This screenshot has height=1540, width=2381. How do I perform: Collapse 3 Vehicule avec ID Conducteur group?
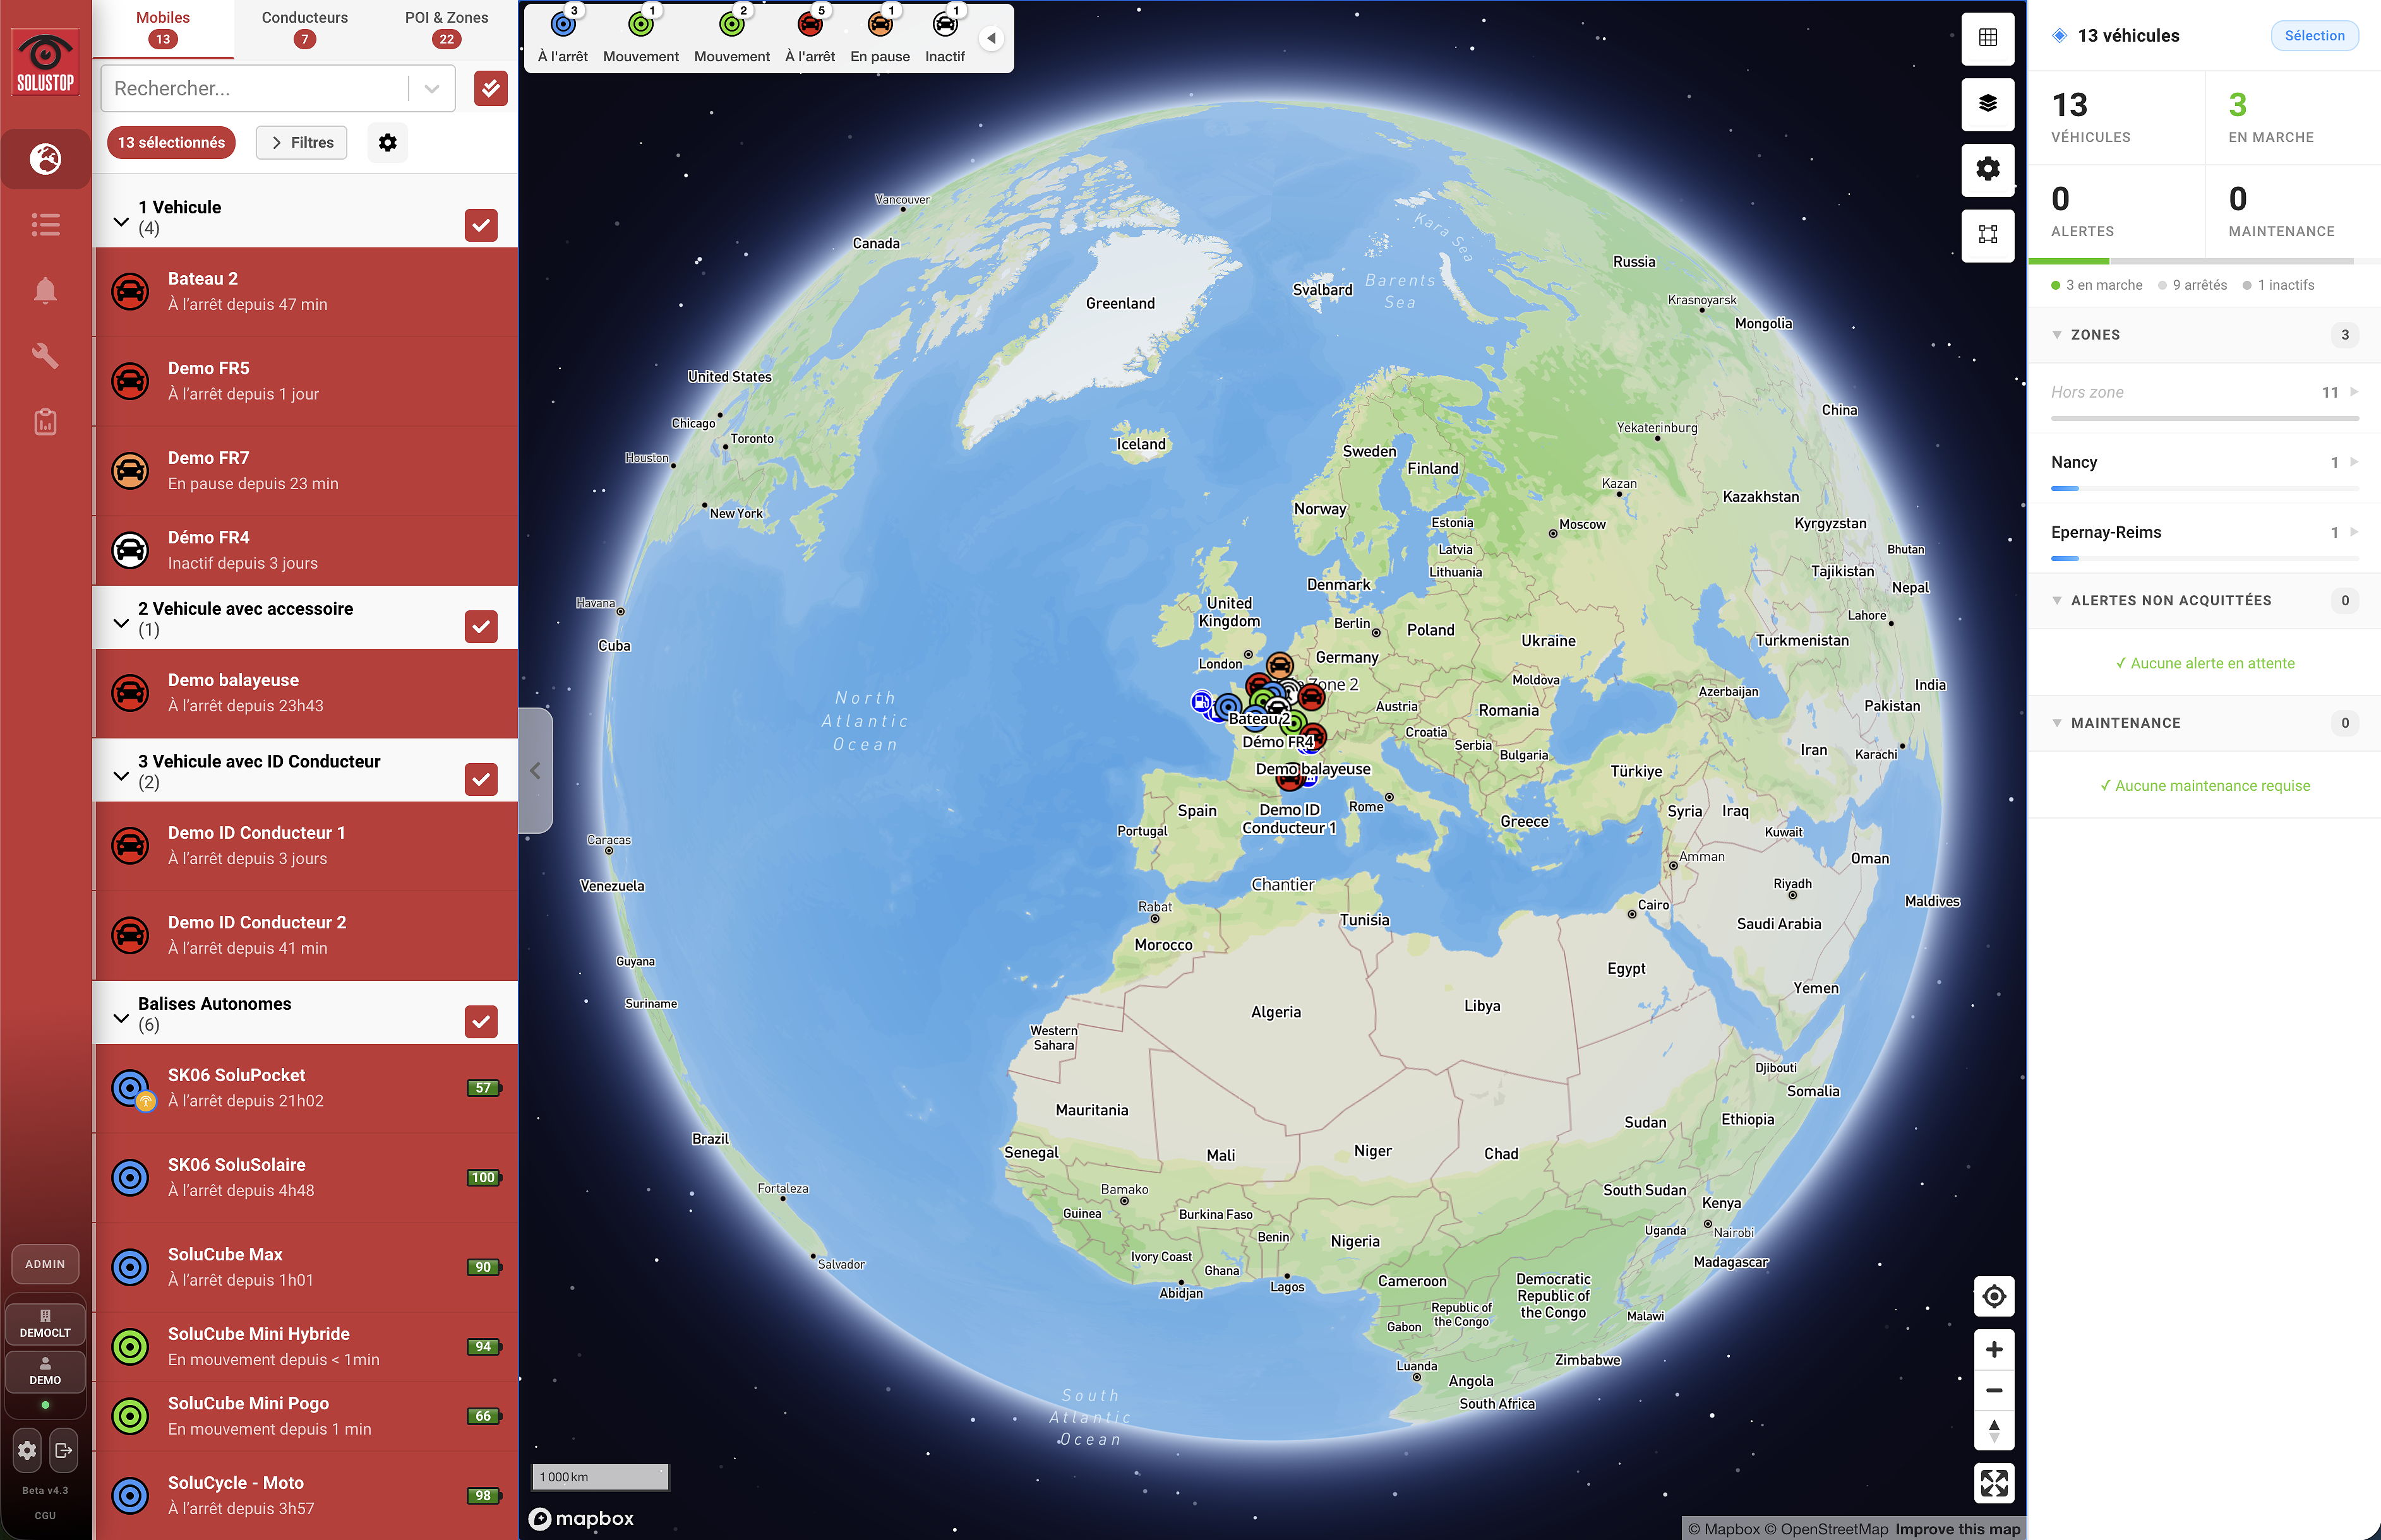click(x=121, y=775)
